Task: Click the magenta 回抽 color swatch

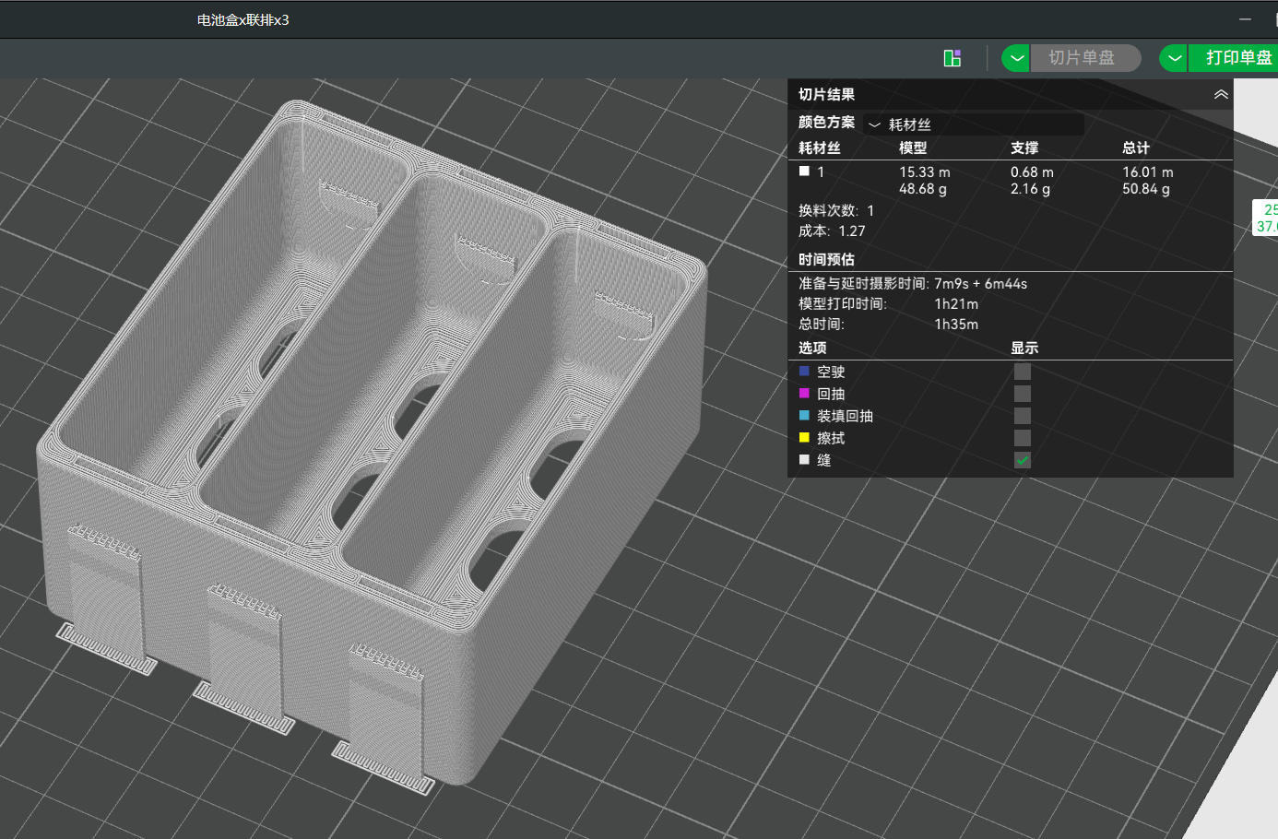Action: coord(804,393)
